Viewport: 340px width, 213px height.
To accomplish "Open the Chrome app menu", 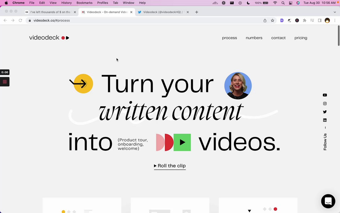I will pos(18,3).
